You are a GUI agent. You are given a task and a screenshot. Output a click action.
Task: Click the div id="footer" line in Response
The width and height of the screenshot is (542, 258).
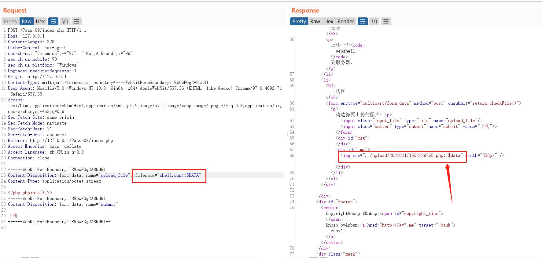pos(337,202)
